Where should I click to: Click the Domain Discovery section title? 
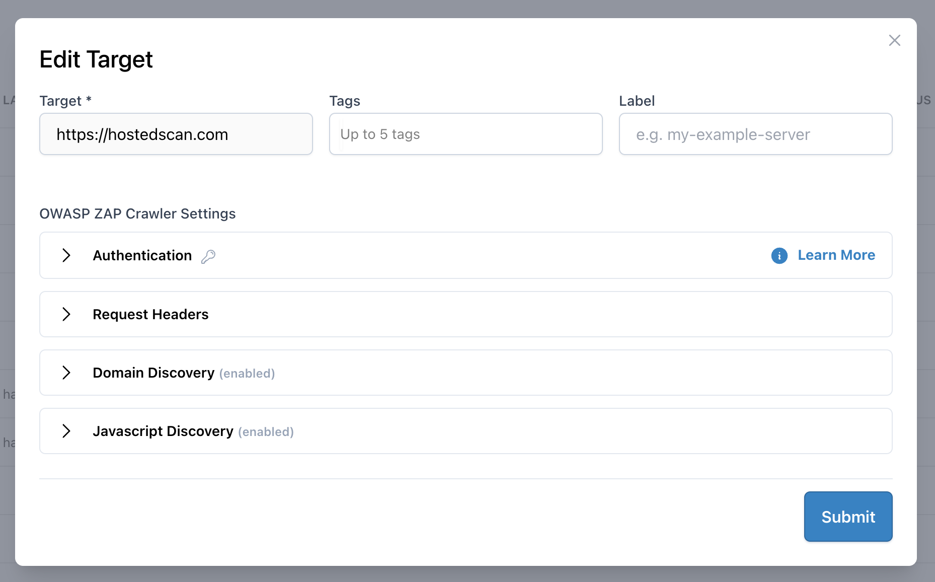point(153,373)
